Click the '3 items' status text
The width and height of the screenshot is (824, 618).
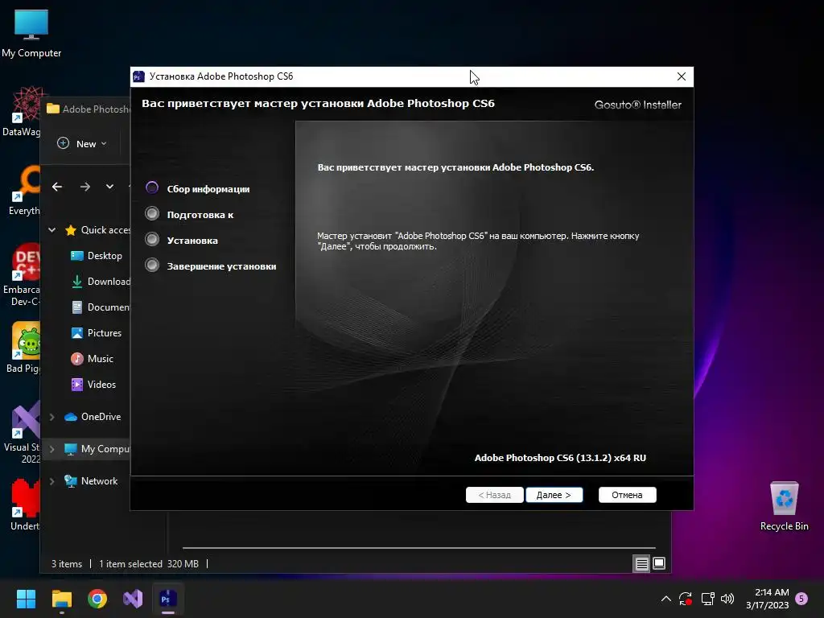(x=67, y=564)
